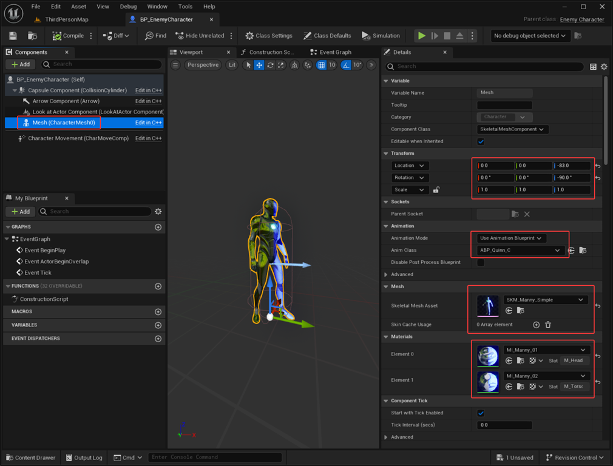Click the trash icon beside Skin Cache Usage
The width and height of the screenshot is (613, 466).
click(x=548, y=325)
